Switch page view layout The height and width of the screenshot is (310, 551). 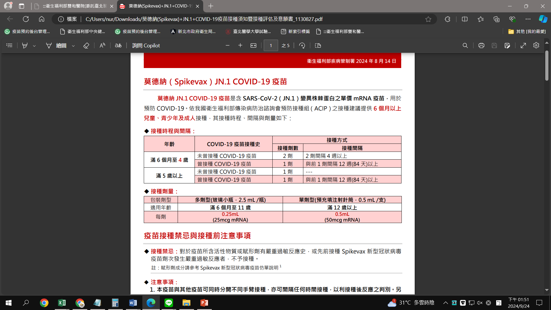point(318,45)
